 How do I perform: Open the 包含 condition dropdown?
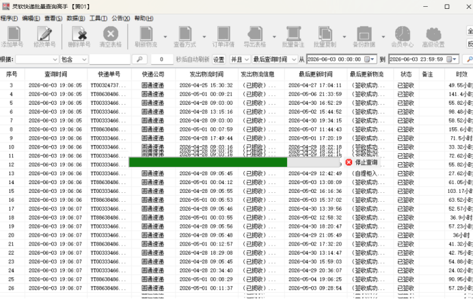pyautogui.click(x=74, y=60)
